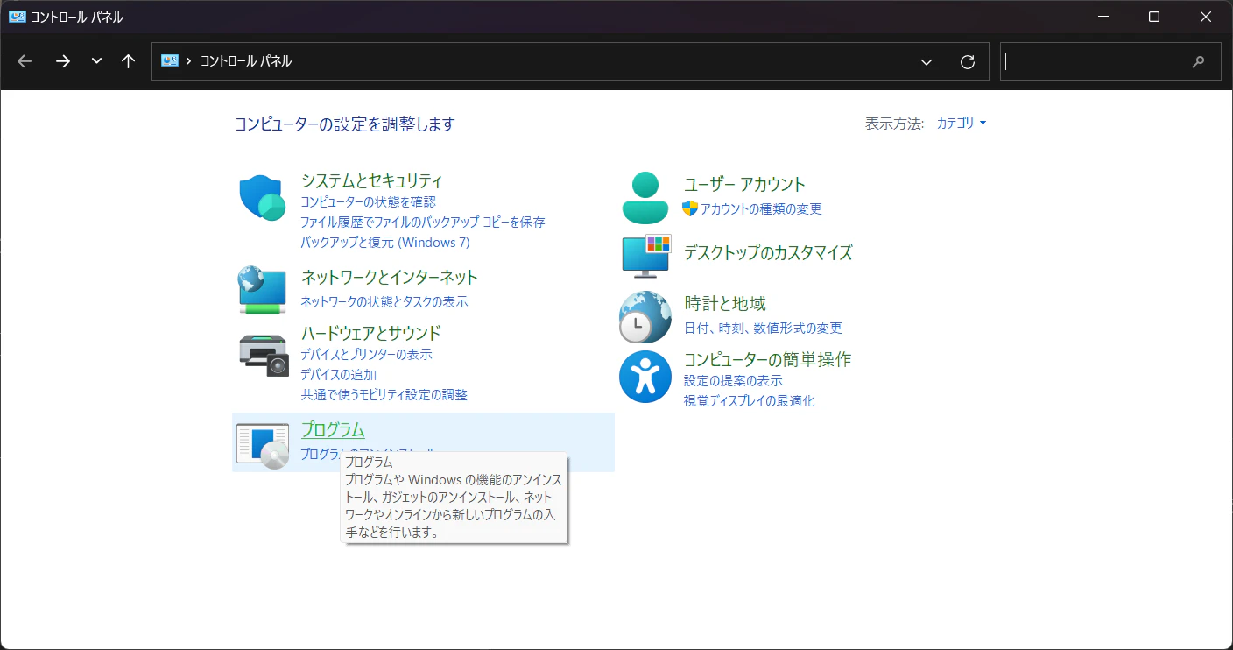Maximize the Control Panel window
Viewport: 1233px width, 650px height.
tap(1154, 17)
